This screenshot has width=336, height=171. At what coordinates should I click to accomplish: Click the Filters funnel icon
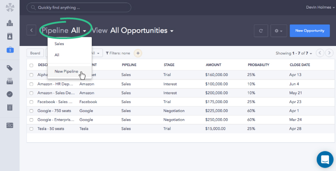tap(107, 53)
